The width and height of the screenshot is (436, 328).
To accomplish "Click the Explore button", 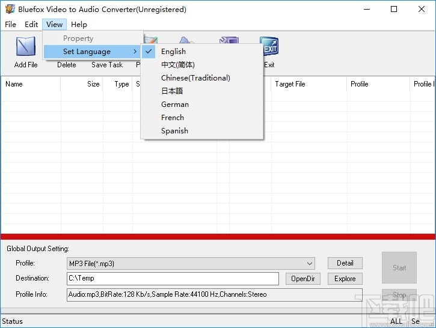I will pos(345,279).
